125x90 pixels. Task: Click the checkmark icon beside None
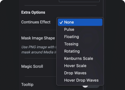[61, 22]
